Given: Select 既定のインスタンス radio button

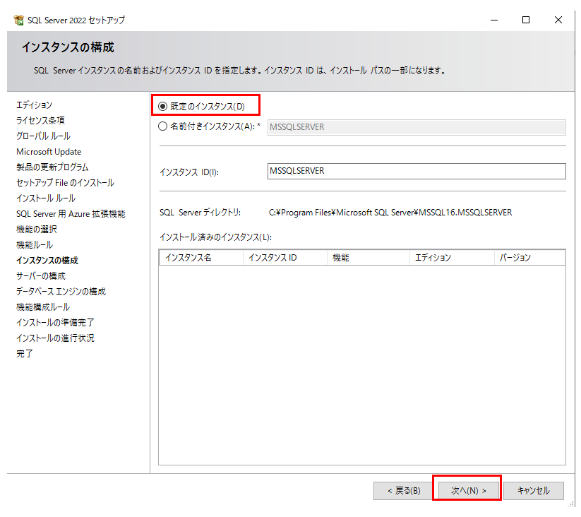Looking at the screenshot, I should (163, 106).
